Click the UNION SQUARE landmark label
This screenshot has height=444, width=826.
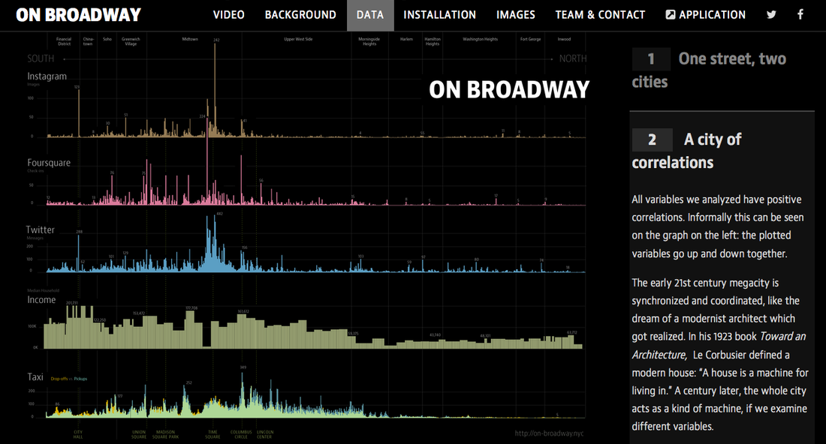click(x=139, y=434)
